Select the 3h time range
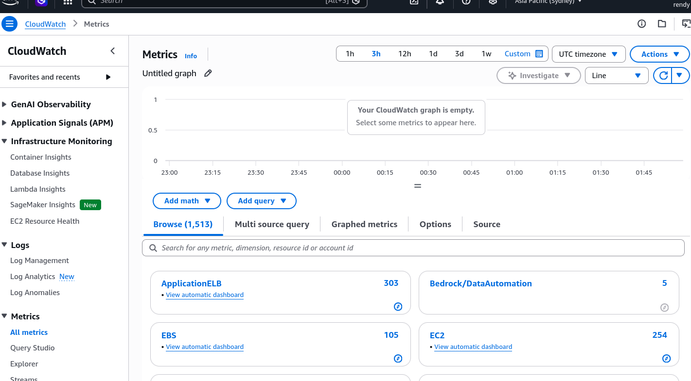Screen dimensions: 691x381 [376, 54]
